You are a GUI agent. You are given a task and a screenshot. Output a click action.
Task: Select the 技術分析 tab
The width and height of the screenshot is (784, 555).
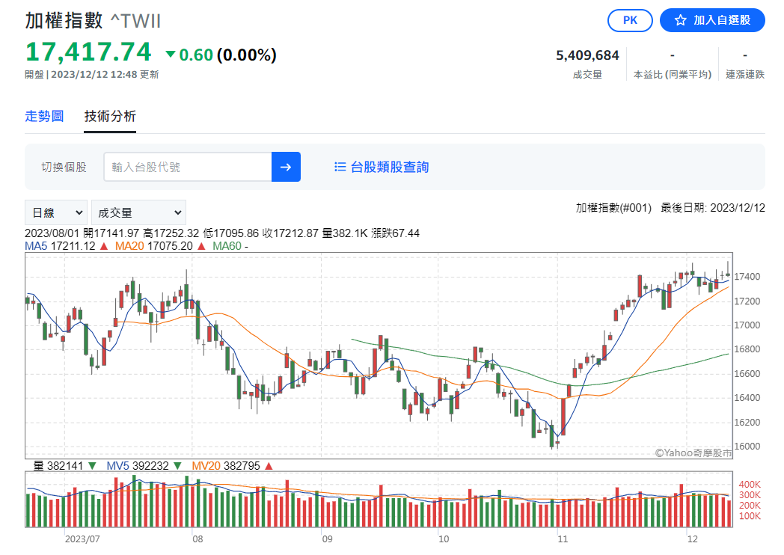110,116
